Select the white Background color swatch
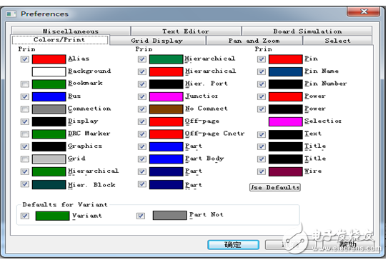Image resolution: width=388 pixels, height=260 pixels. (49, 71)
